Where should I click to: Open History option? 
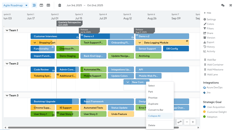[x=209, y=47]
